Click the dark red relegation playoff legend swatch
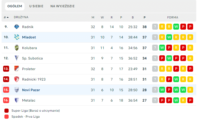This screenshot has width=197, height=120. pos(7,111)
